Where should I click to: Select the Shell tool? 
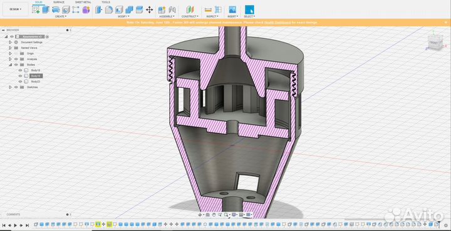[x=119, y=10]
